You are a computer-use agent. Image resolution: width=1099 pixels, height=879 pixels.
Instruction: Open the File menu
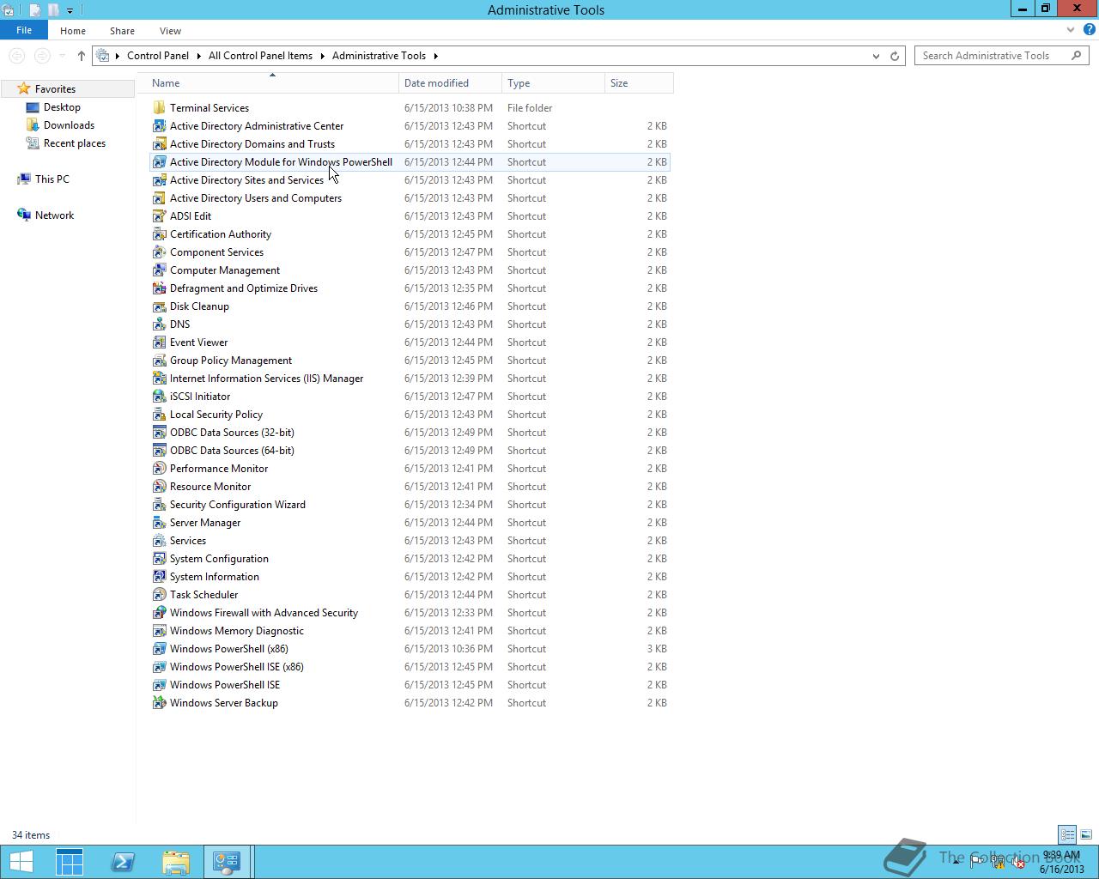(x=24, y=30)
